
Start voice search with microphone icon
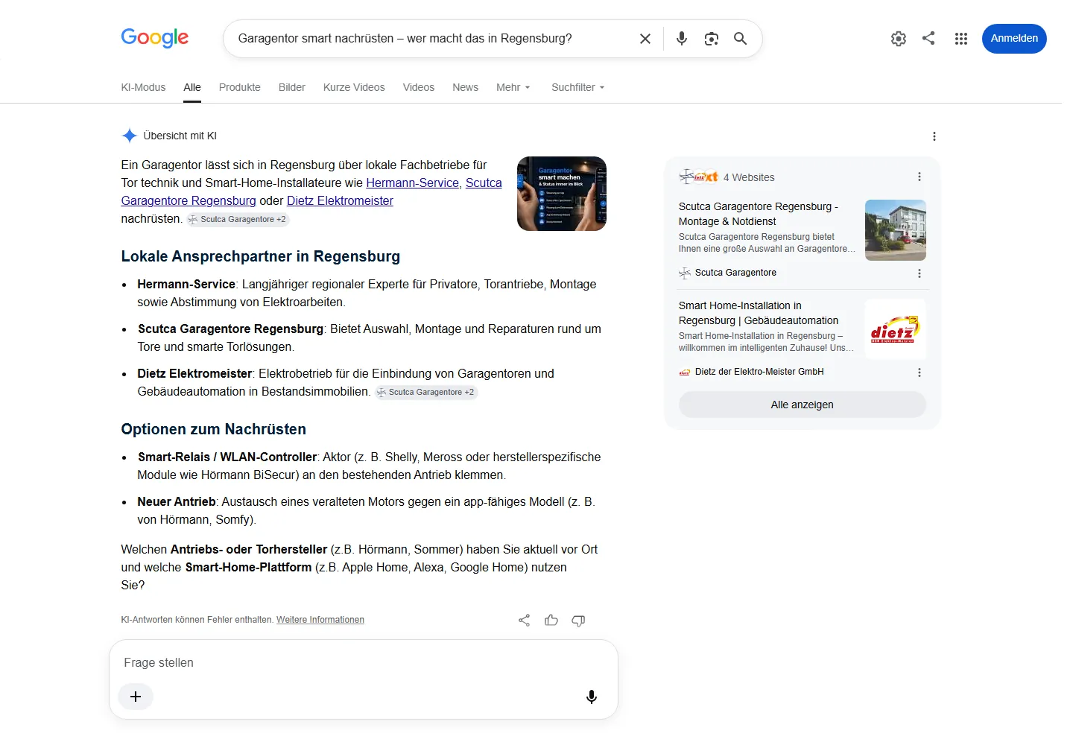[681, 39]
